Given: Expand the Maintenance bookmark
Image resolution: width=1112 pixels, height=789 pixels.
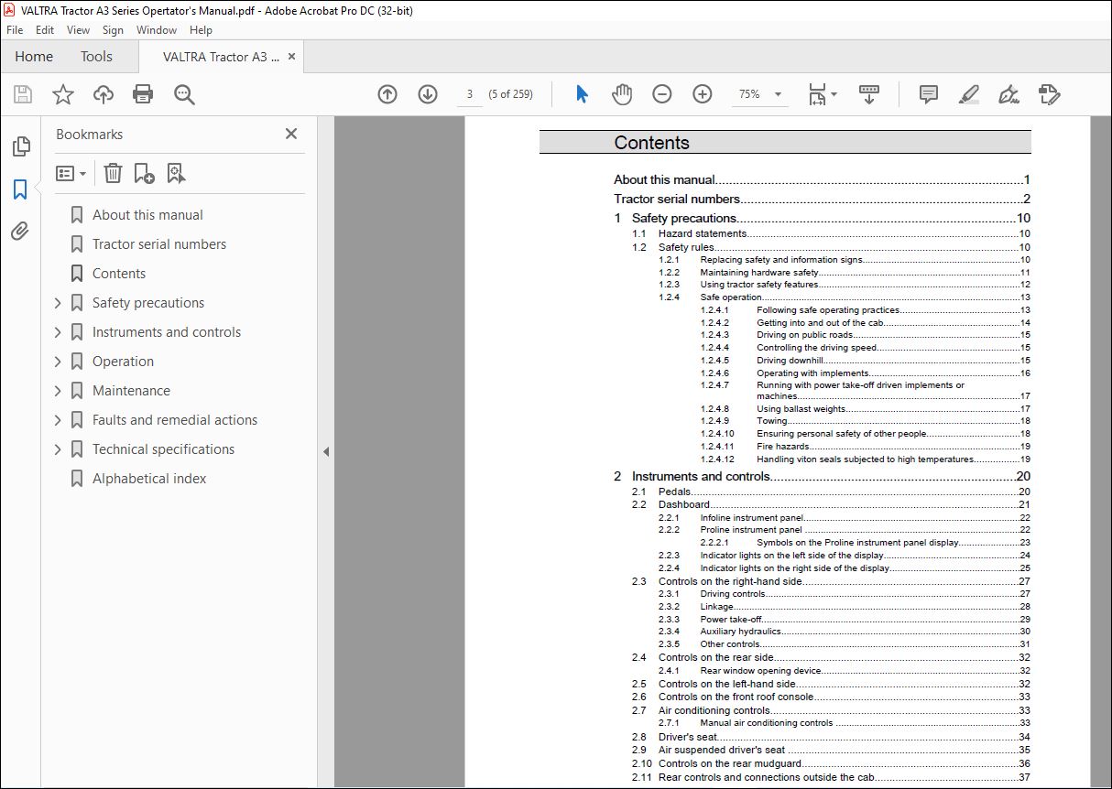Looking at the screenshot, I should point(58,391).
